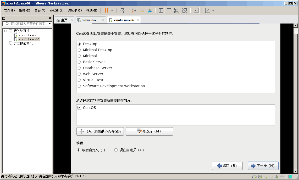Select the Database Server option
The width and height of the screenshot is (299, 180).
[79, 68]
